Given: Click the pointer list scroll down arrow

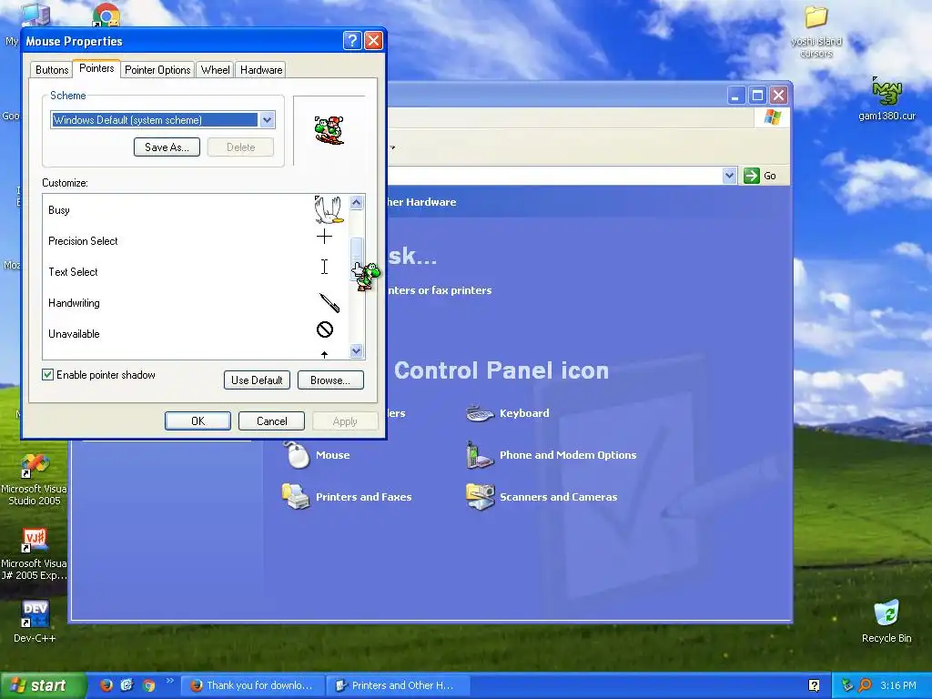Looking at the screenshot, I should (x=356, y=350).
